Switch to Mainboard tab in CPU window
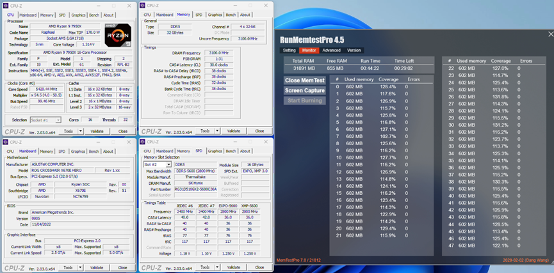The height and width of the screenshot is (273, 554). coord(28,15)
